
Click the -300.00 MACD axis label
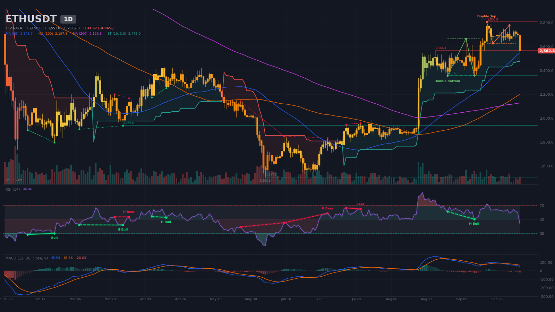546,297
